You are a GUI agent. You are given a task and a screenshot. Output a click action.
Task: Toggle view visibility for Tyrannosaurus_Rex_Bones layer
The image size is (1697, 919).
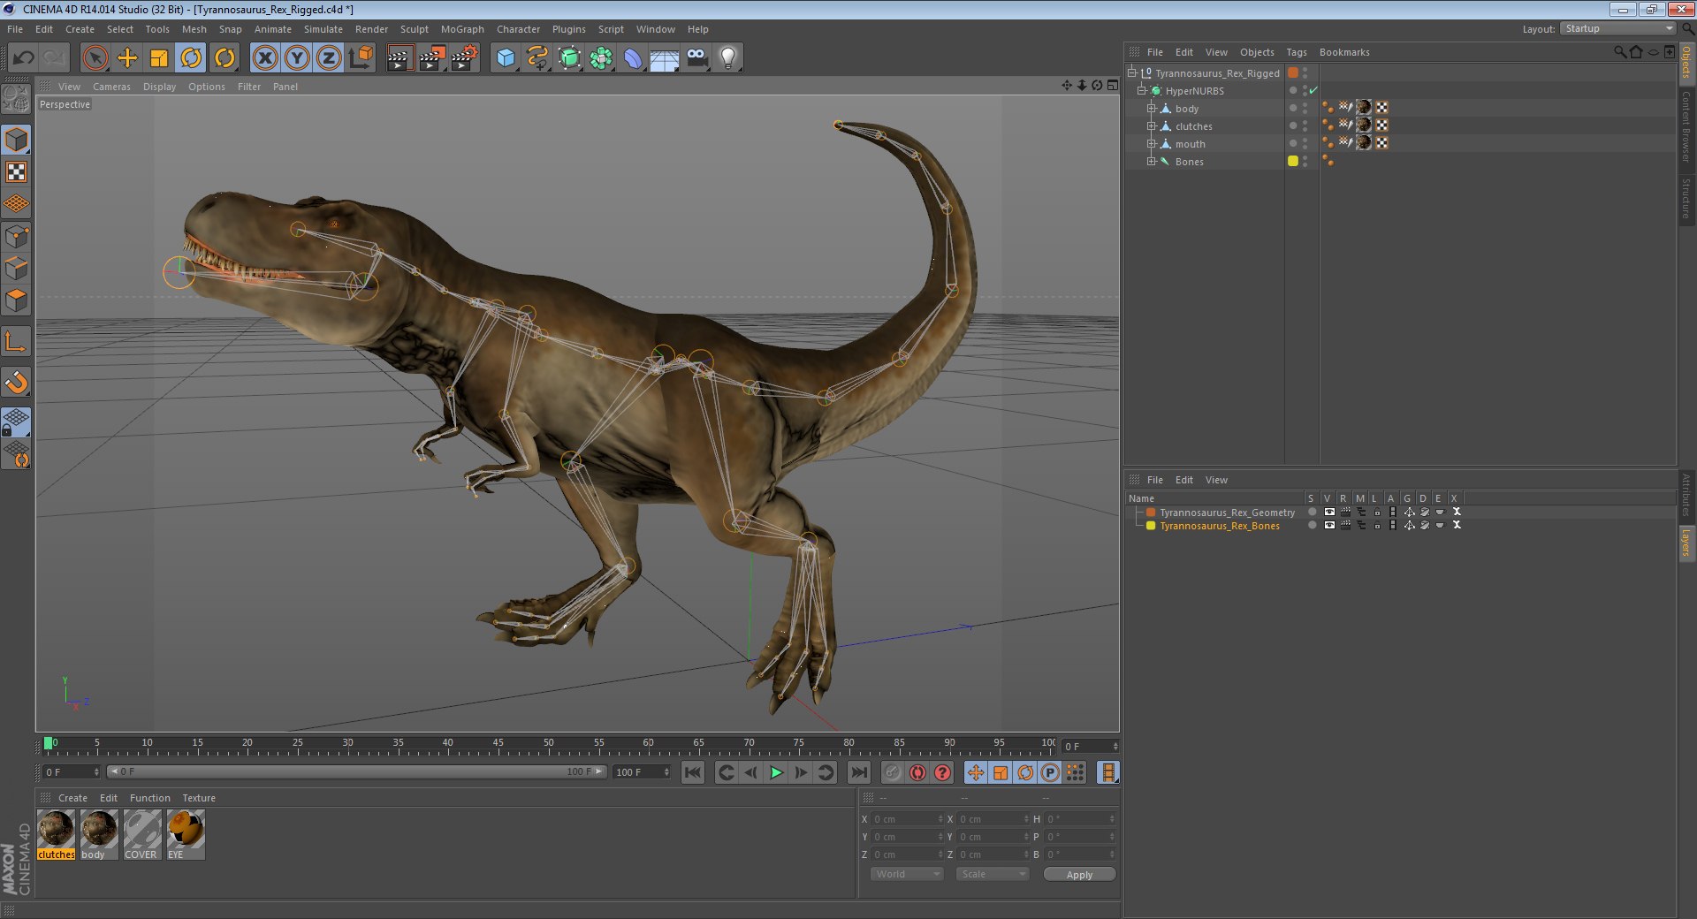click(x=1328, y=526)
